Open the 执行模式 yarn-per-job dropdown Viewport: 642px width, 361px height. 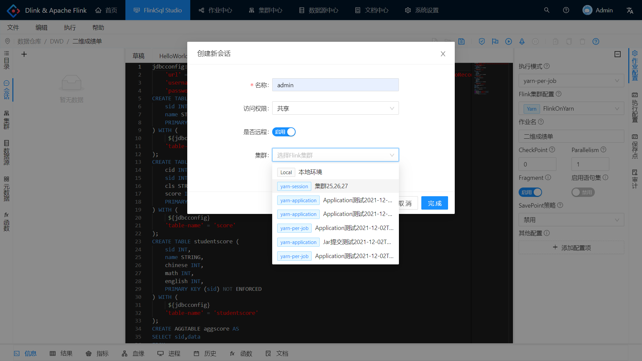pyautogui.click(x=571, y=81)
